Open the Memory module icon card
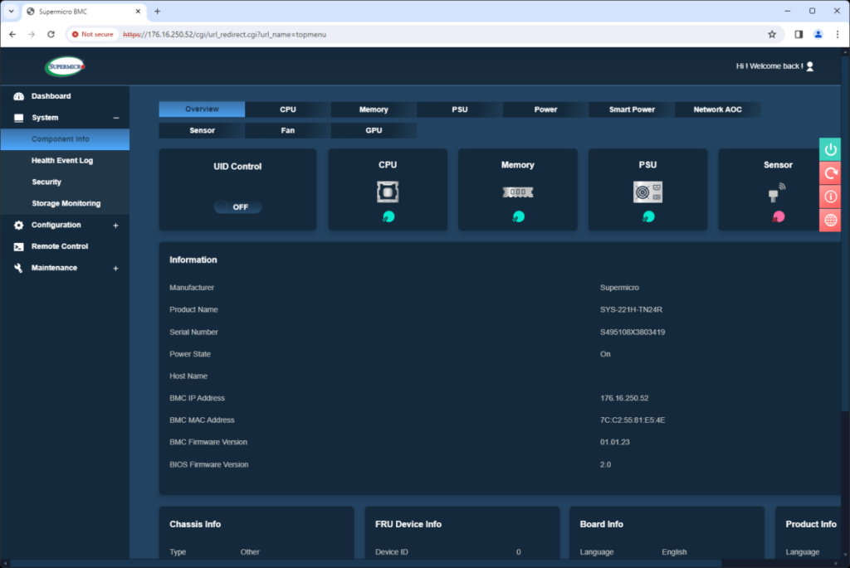 [x=517, y=192]
